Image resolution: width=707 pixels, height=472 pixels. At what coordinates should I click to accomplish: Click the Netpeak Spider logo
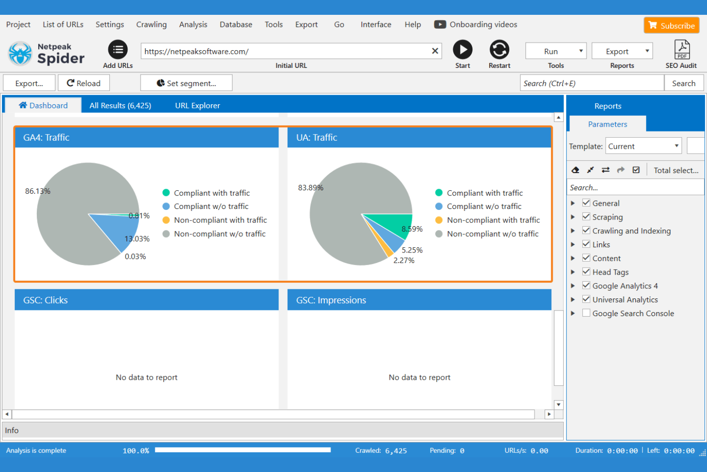click(47, 54)
